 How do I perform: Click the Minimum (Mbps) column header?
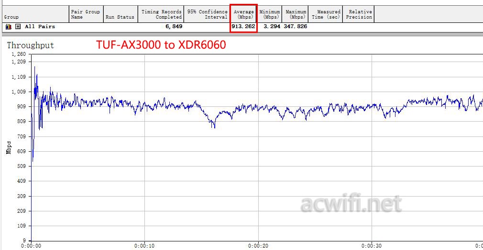(x=270, y=14)
